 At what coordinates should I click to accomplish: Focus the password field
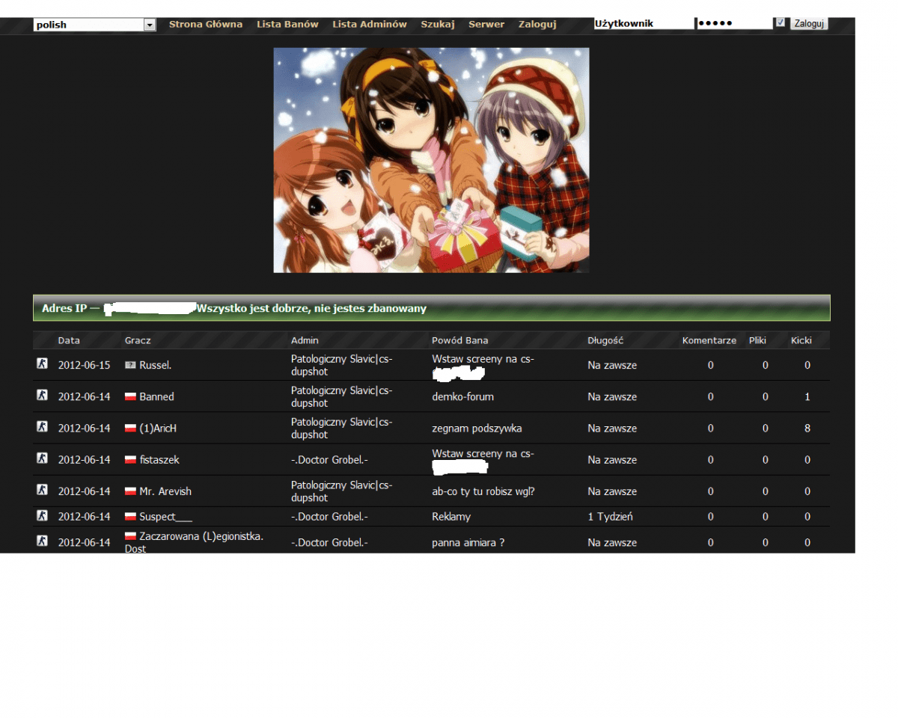(x=734, y=23)
